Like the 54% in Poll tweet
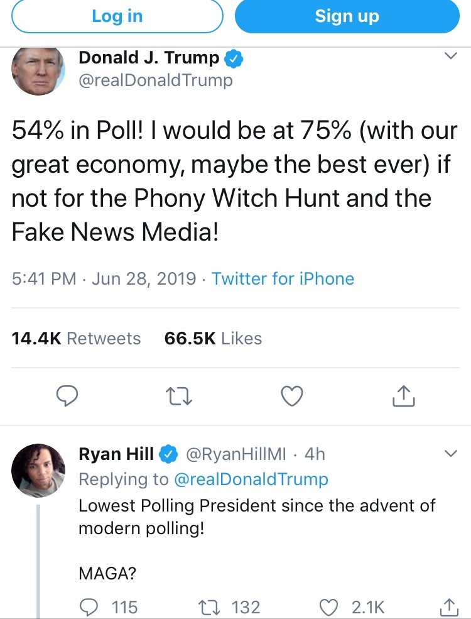The image size is (471, 619). tap(291, 396)
